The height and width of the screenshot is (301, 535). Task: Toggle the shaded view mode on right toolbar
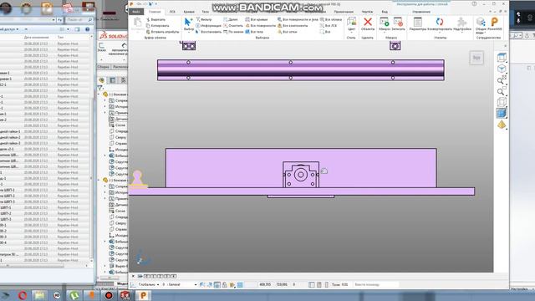point(502,113)
